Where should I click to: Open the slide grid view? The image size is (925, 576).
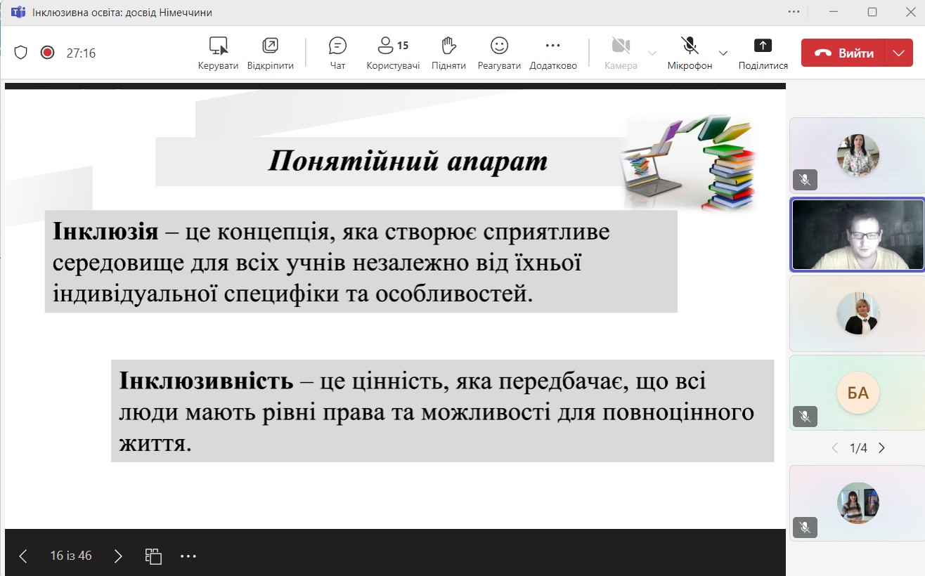tap(153, 556)
